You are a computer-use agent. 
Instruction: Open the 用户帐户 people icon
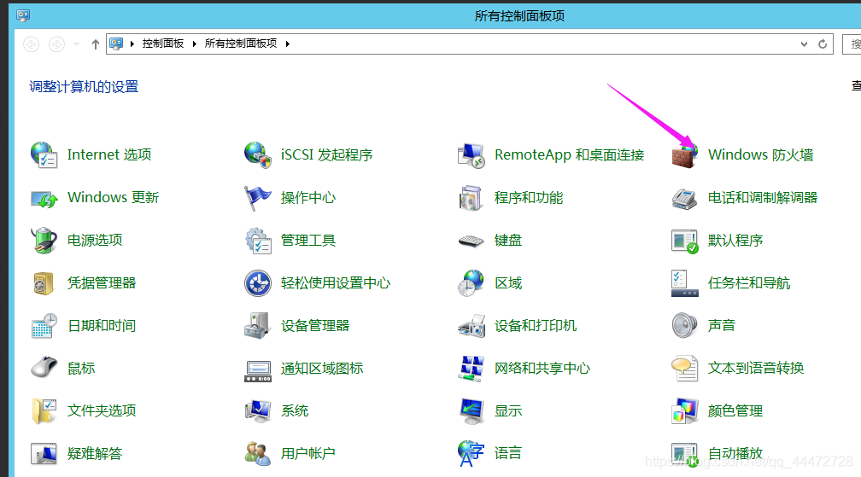pos(258,454)
